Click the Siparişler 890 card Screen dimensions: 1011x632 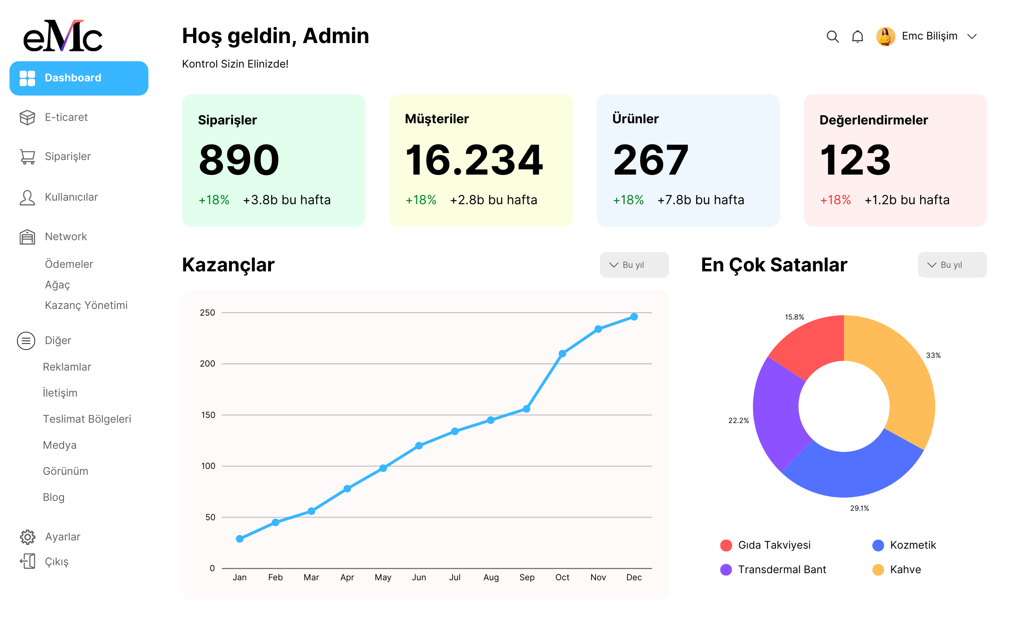pyautogui.click(x=274, y=160)
